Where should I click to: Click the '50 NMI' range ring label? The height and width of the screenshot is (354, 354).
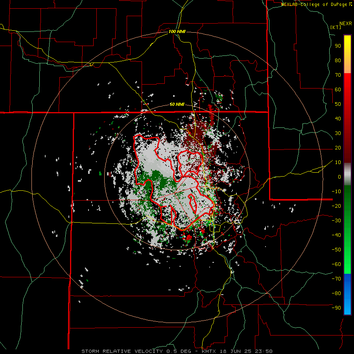177,104
